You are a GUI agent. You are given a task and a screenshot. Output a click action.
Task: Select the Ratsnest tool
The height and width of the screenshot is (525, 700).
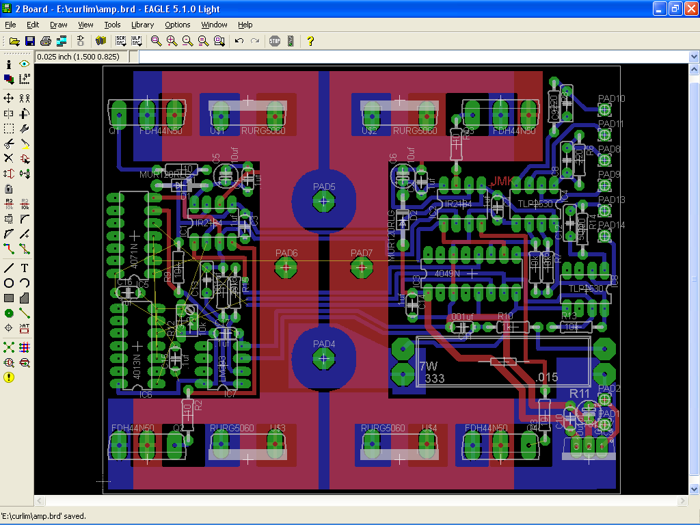[8, 347]
